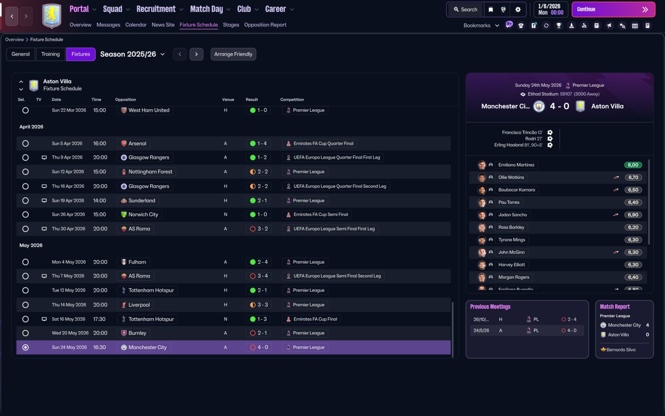Open the Messages tab
Viewport: 665px width, 416px height.
point(108,25)
